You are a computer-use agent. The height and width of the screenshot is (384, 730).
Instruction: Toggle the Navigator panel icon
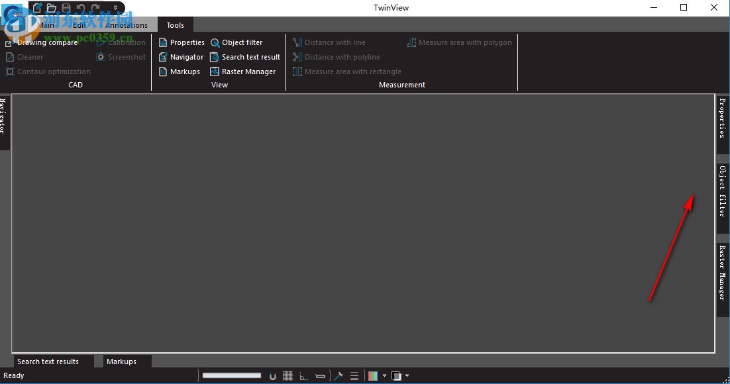[163, 57]
